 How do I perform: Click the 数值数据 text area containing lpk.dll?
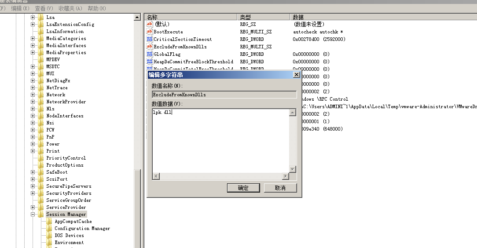point(220,141)
